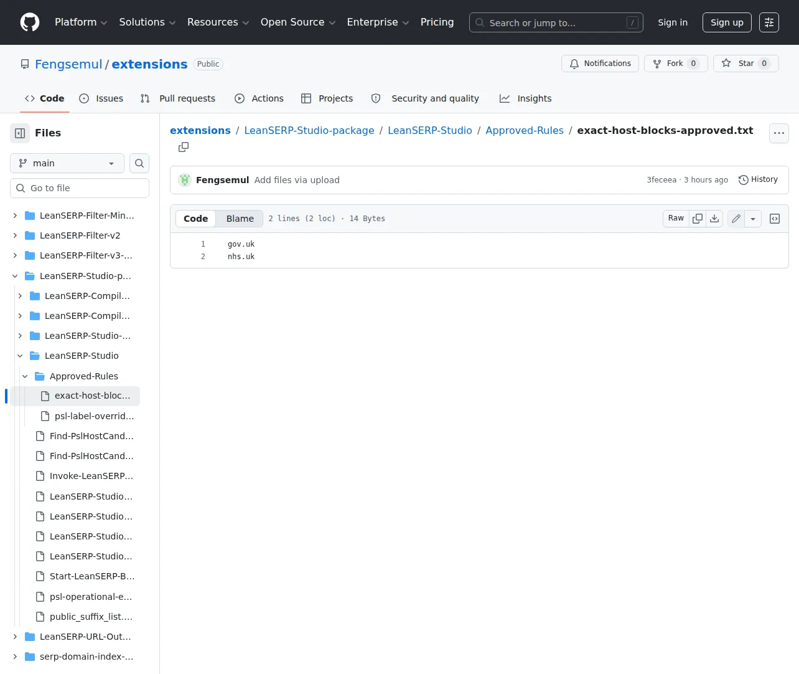This screenshot has width=799, height=674.
Task: Star the extensions repository
Action: (x=745, y=64)
